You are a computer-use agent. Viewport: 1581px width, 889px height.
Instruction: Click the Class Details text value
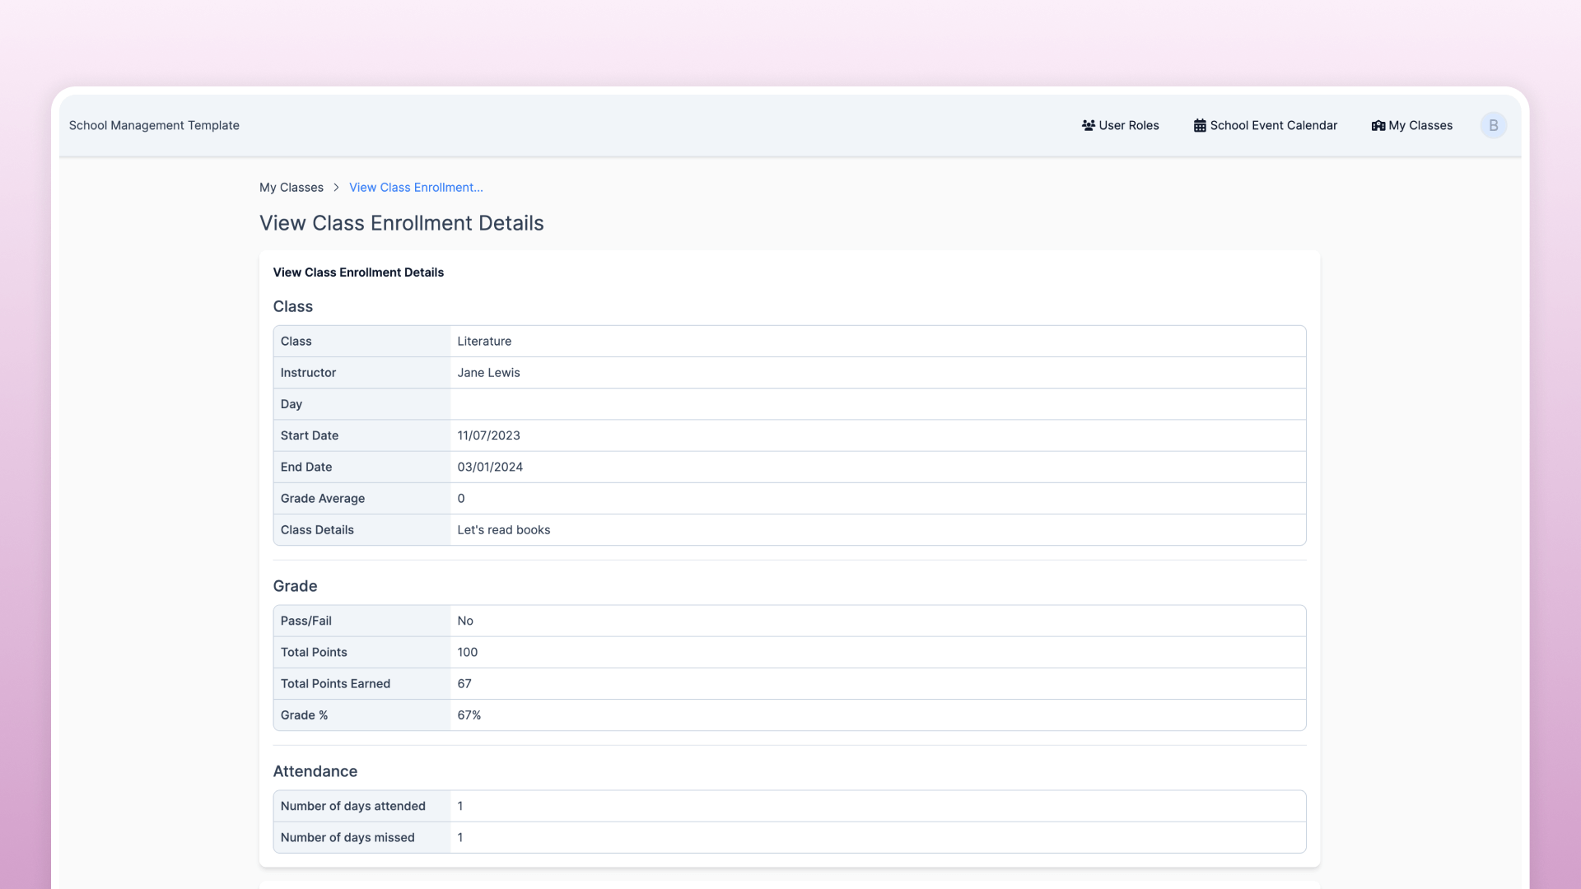(503, 530)
